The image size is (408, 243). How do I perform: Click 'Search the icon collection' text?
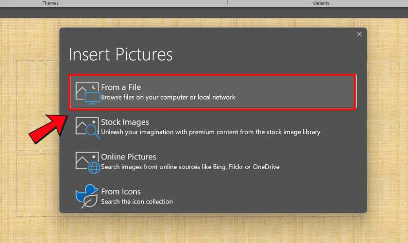click(136, 201)
